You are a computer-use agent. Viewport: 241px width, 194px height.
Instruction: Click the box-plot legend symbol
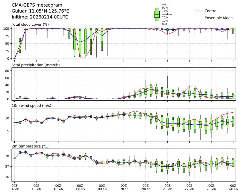pyautogui.click(x=157, y=14)
